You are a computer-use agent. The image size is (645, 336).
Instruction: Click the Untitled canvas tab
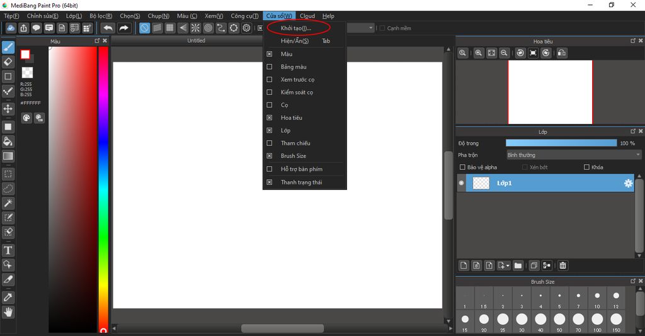(197, 40)
